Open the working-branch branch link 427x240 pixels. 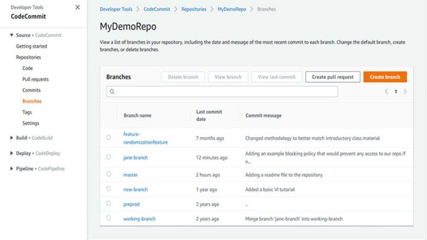tap(140, 219)
